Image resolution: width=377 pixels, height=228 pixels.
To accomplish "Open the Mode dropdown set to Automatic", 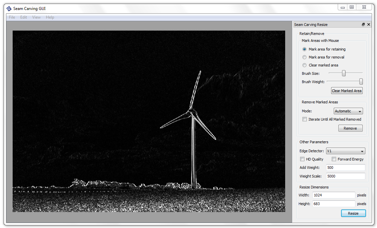I will pyautogui.click(x=348, y=111).
